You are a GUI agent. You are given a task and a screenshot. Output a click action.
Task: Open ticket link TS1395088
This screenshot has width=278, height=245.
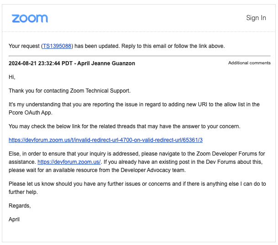pos(57,46)
